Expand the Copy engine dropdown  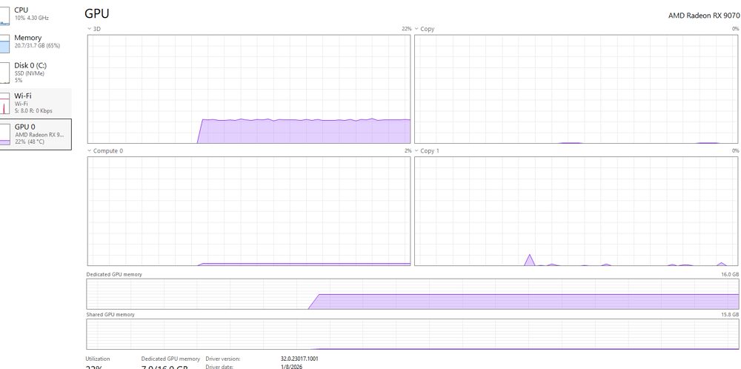[416, 29]
